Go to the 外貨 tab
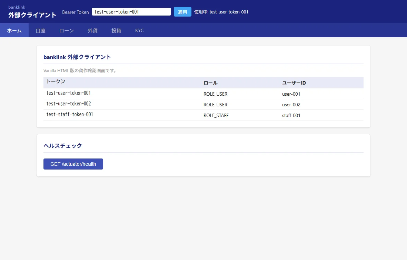The image size is (407, 260). click(92, 30)
